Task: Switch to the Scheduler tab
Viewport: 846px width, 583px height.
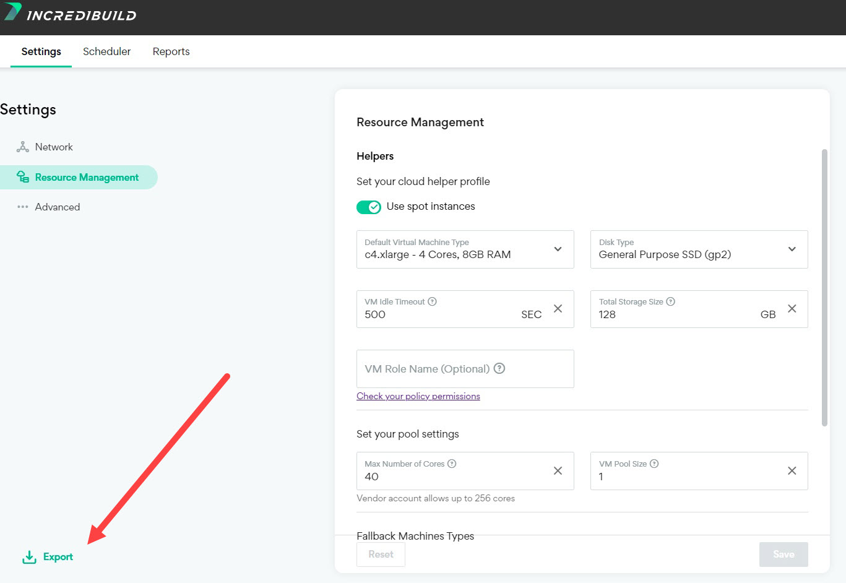Action: 107,51
